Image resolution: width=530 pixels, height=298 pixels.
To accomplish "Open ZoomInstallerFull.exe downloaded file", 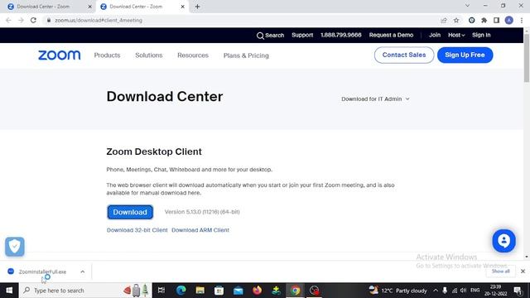I will (42, 272).
